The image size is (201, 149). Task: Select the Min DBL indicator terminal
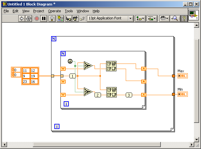[182, 94]
